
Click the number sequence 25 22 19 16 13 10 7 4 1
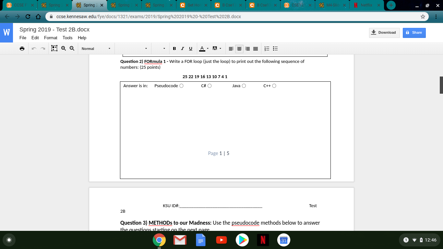(x=205, y=77)
